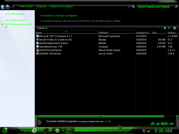179x134 pixels.
Task: Refresh the Programs and Features view
Action: (x=133, y=7)
